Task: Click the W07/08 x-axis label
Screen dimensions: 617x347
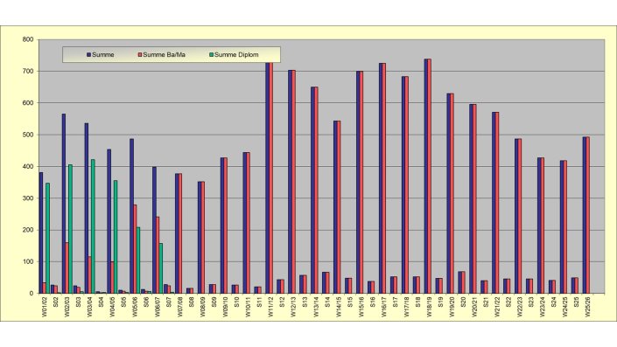Action: 180,307
